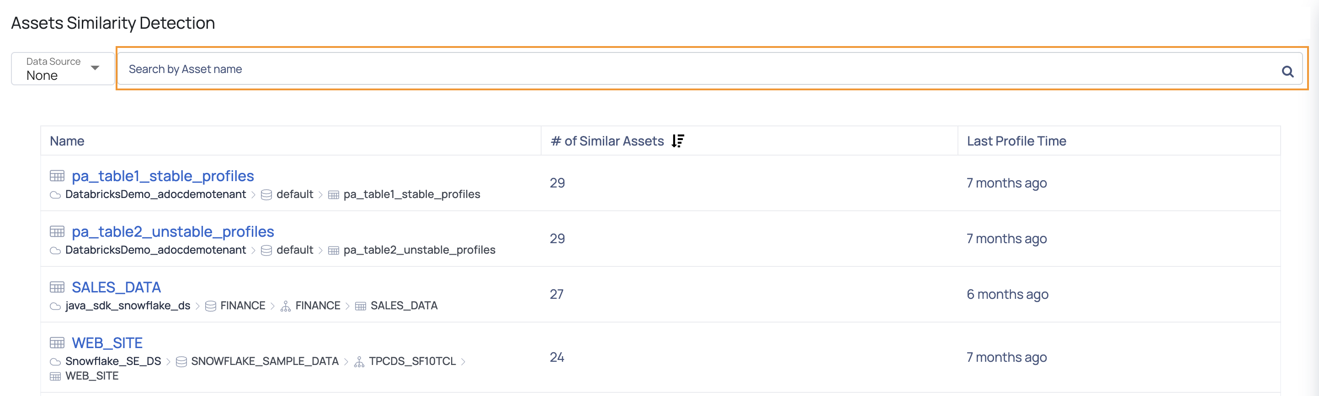Click the search magnifier icon
The image size is (1319, 396).
click(x=1287, y=71)
